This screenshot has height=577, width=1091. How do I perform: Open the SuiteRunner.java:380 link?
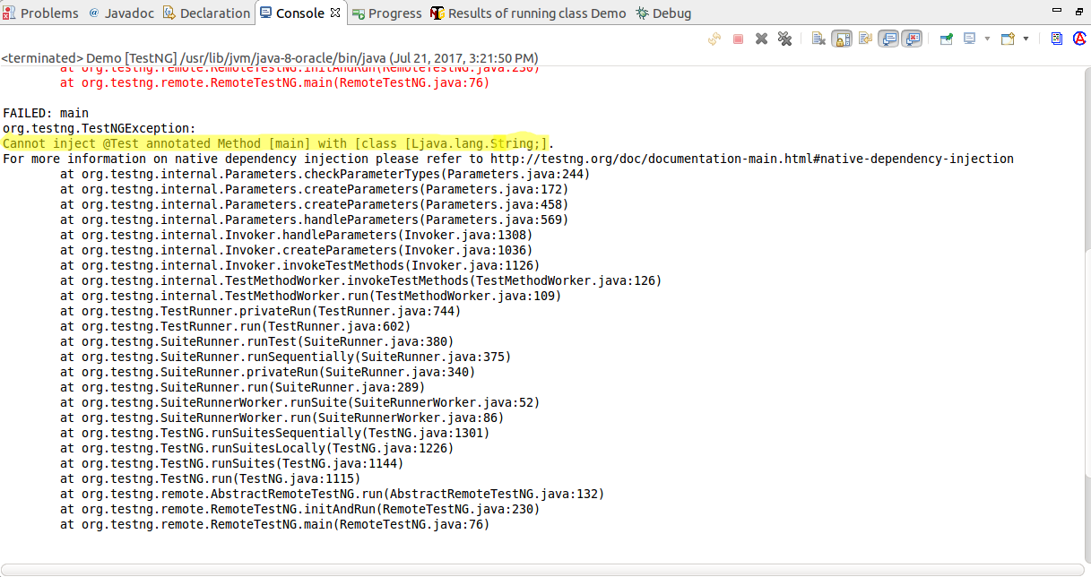tap(377, 341)
